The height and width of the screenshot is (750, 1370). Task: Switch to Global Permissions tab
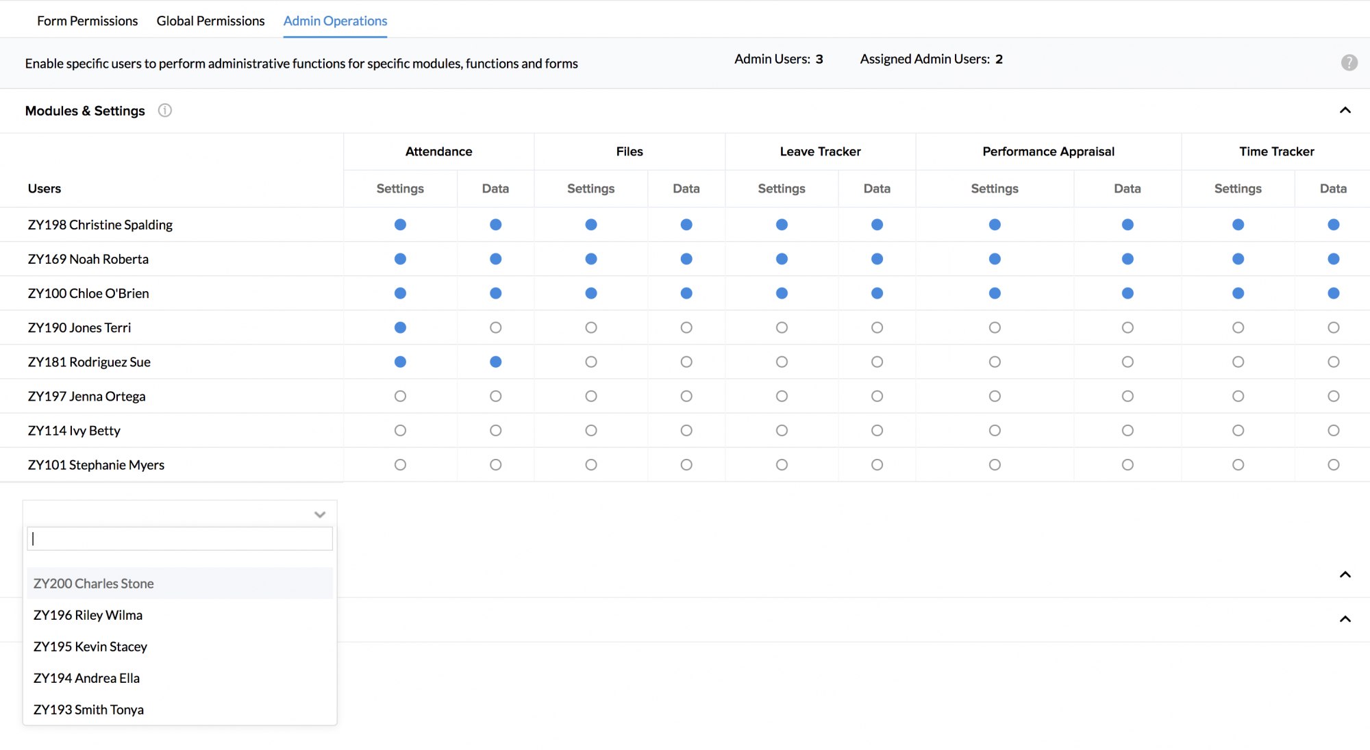tap(210, 21)
